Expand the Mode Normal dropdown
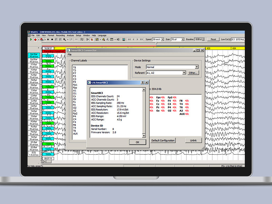 pyautogui.click(x=197, y=67)
